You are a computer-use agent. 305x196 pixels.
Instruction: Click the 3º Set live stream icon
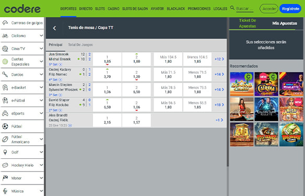click(x=60, y=95)
